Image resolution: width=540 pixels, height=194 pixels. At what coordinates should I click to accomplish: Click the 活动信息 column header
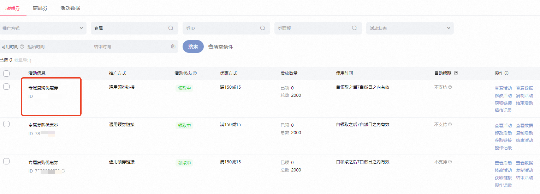point(37,73)
